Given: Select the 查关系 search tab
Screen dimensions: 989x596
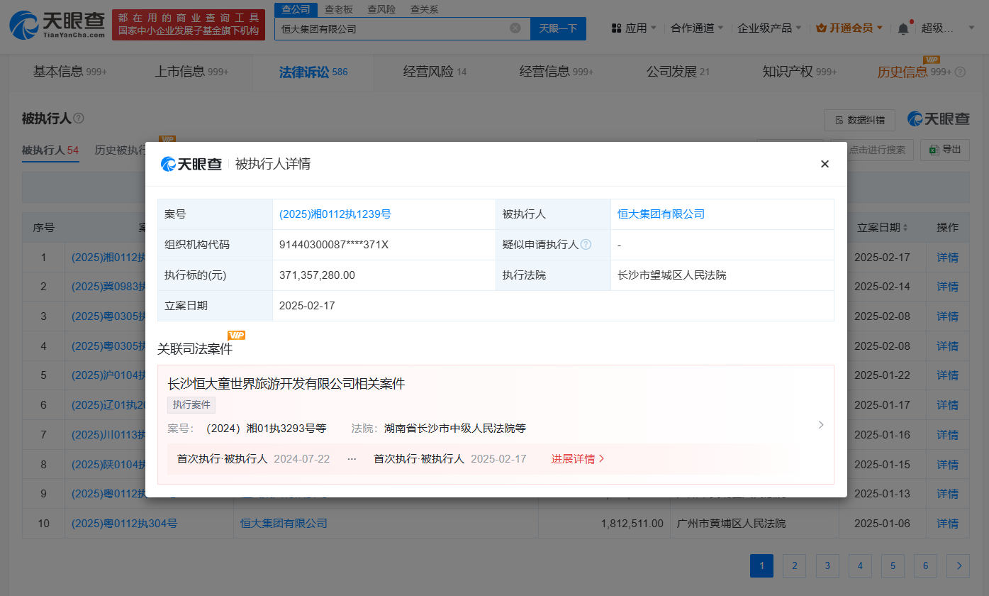Looking at the screenshot, I should click(424, 9).
